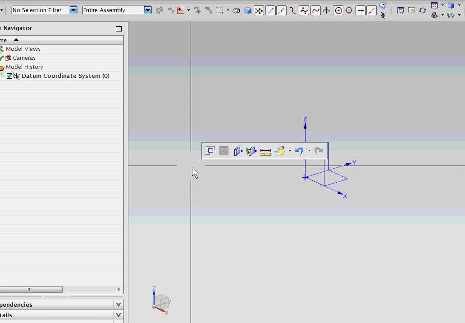The width and height of the screenshot is (465, 323).
Task: Click the colored section view icon
Action: (x=451, y=15)
